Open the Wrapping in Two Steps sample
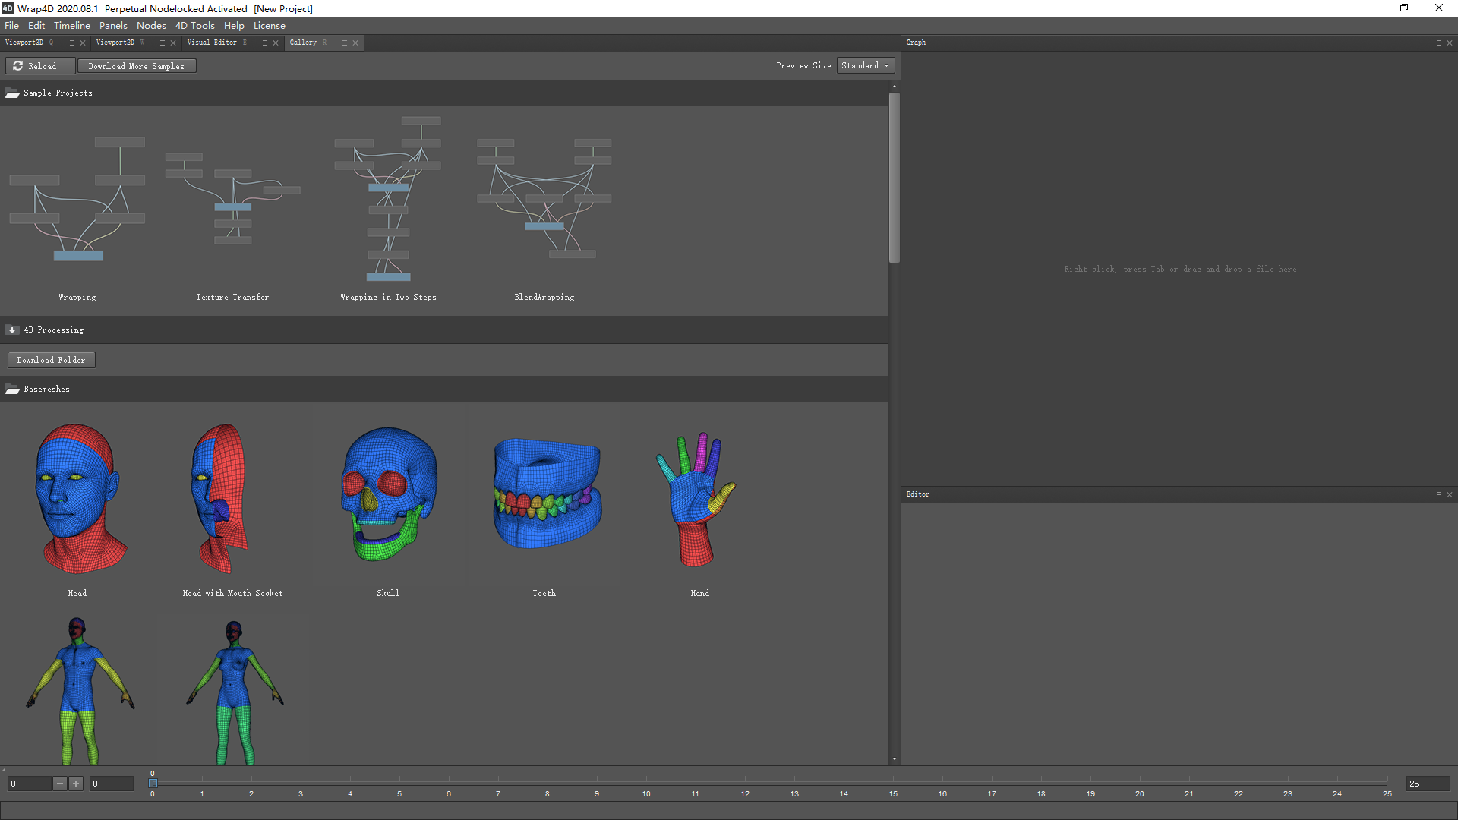The width and height of the screenshot is (1458, 820). pos(388,201)
